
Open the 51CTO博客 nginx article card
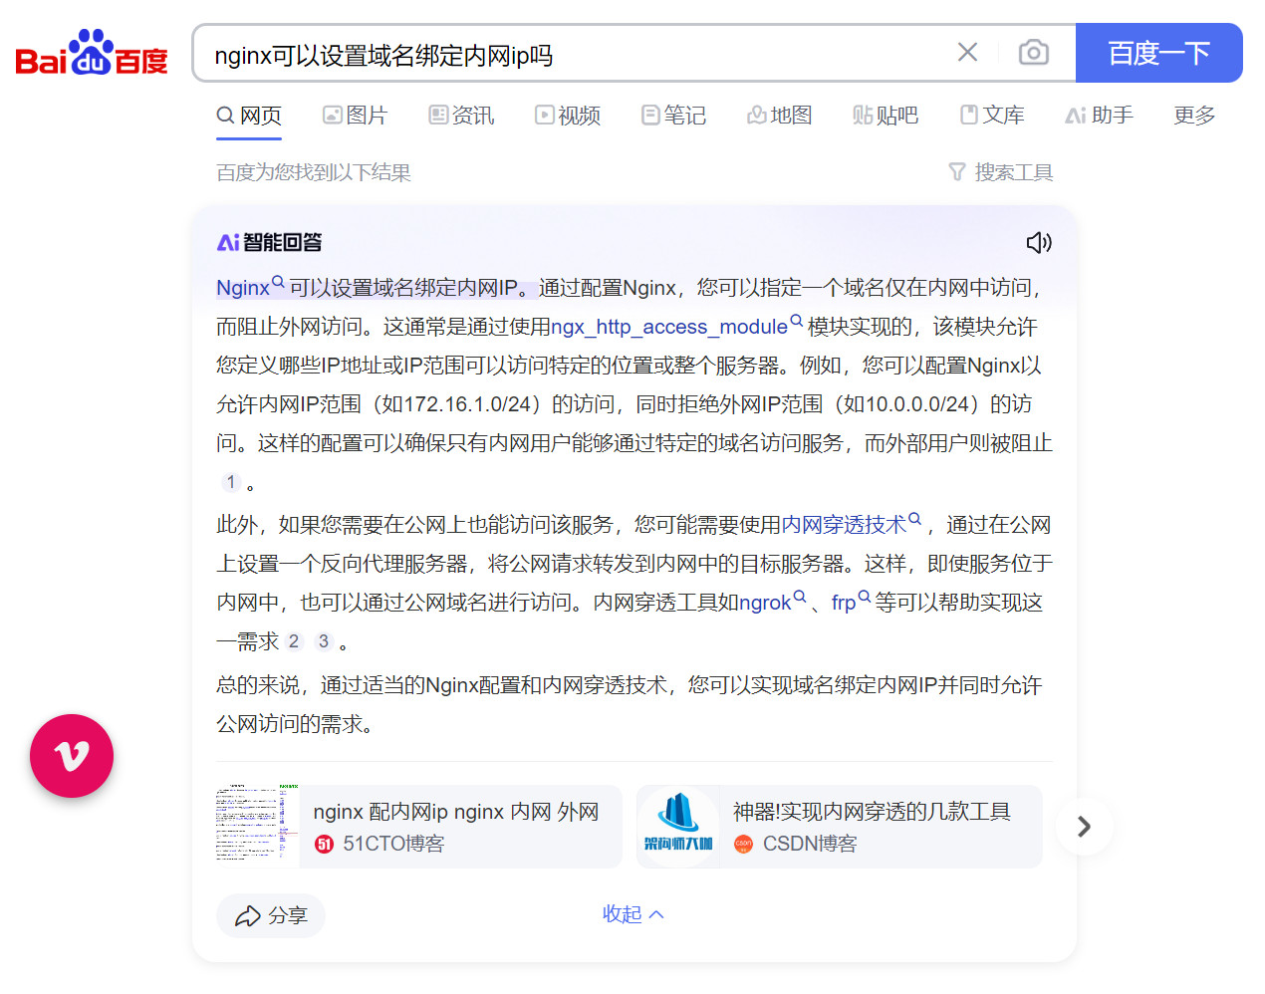(x=418, y=827)
